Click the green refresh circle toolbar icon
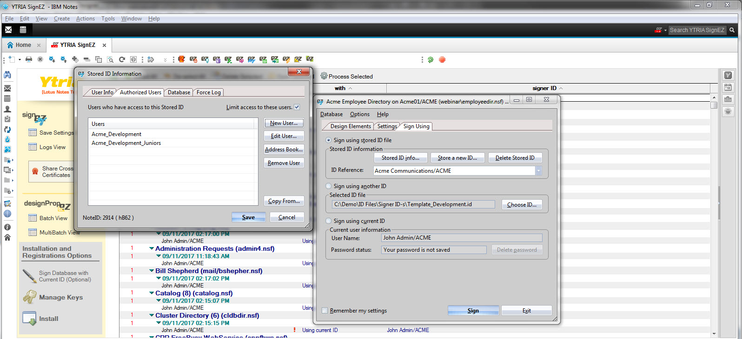Image resolution: width=742 pixels, height=339 pixels. tap(431, 59)
